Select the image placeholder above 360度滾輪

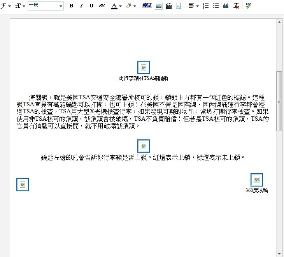[257, 180]
